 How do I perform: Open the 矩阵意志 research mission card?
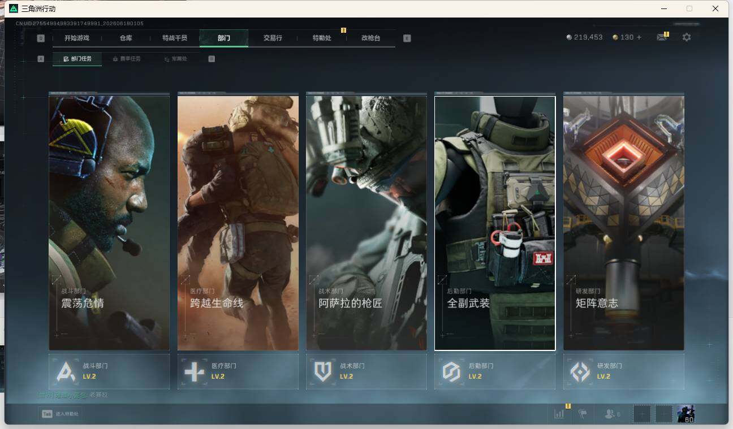coord(624,223)
